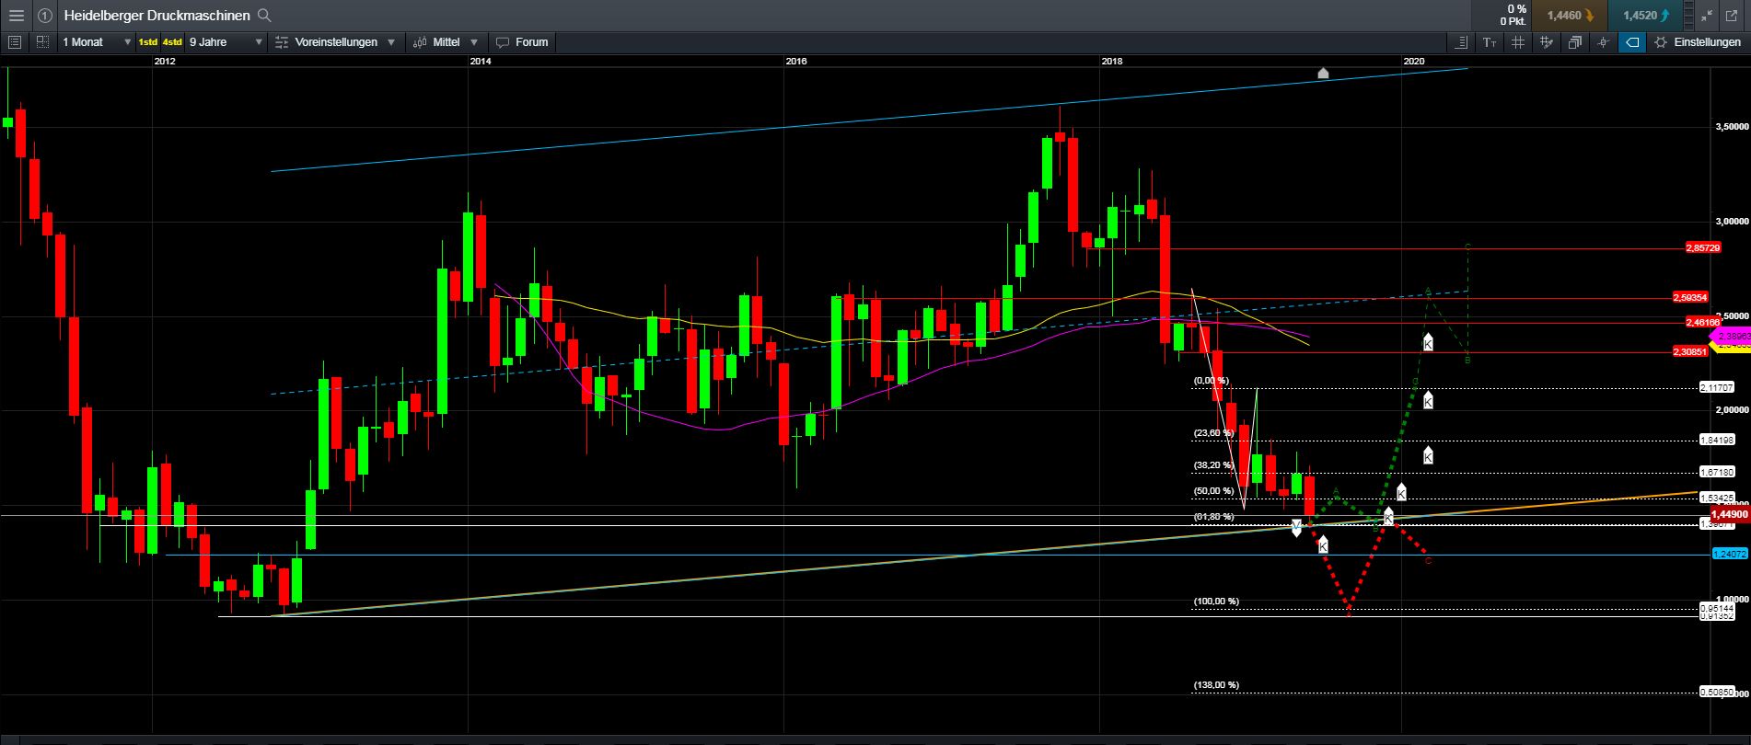Image resolution: width=1751 pixels, height=745 pixels.
Task: Click the (50,00 %) Fibonacci label
Action: coord(1213,491)
